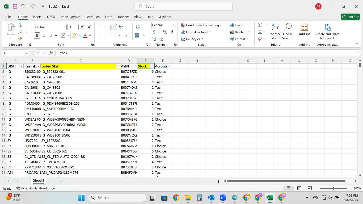Click the Search box in the title bar

184,6
